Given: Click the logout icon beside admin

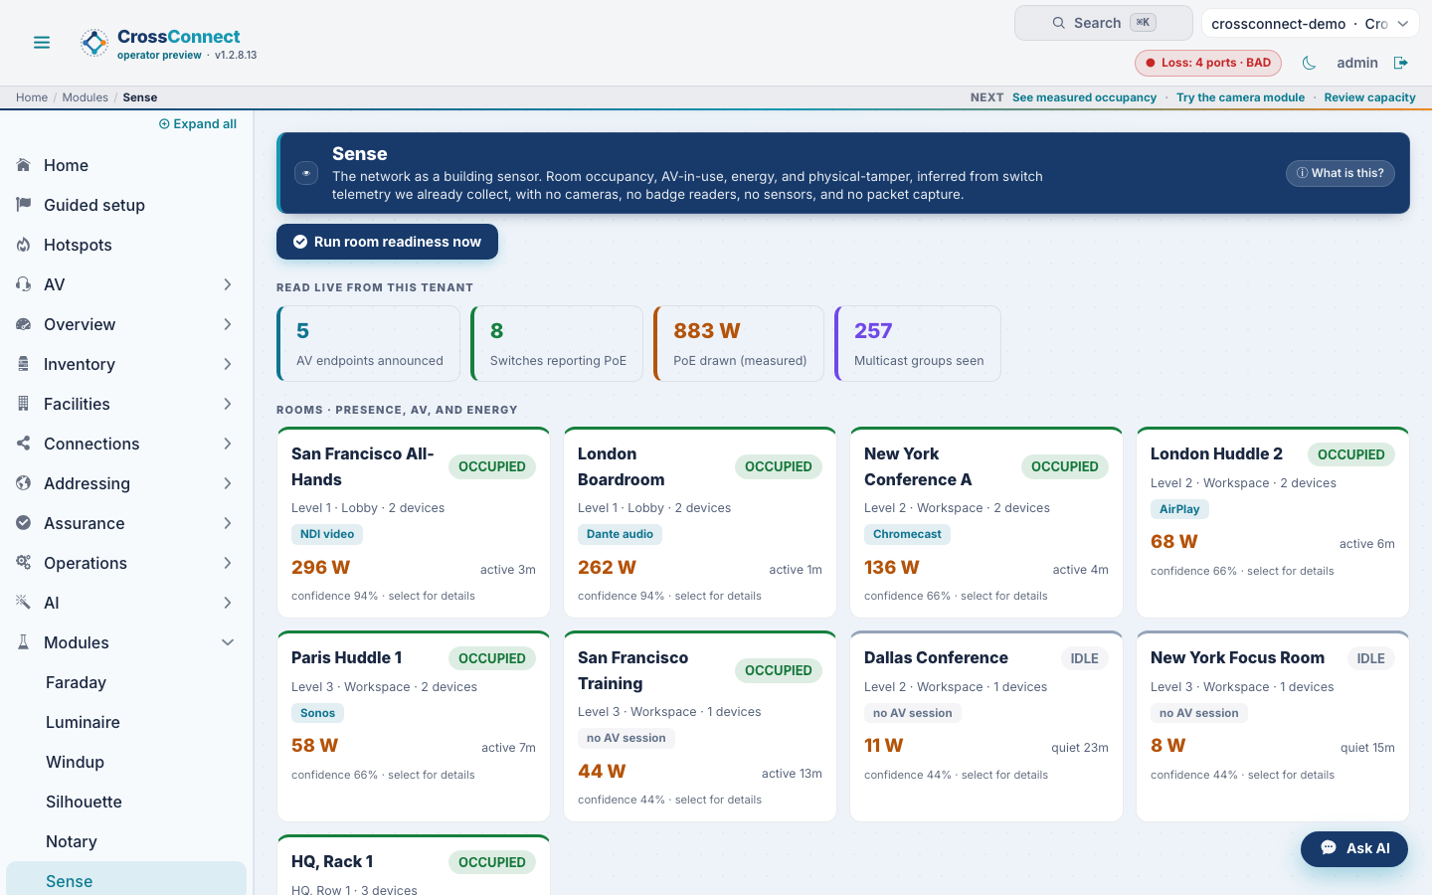Looking at the screenshot, I should coord(1401,63).
